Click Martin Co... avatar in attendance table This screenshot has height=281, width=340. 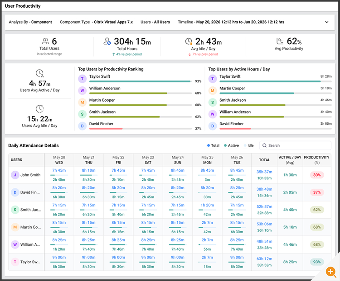pyautogui.click(x=15, y=227)
